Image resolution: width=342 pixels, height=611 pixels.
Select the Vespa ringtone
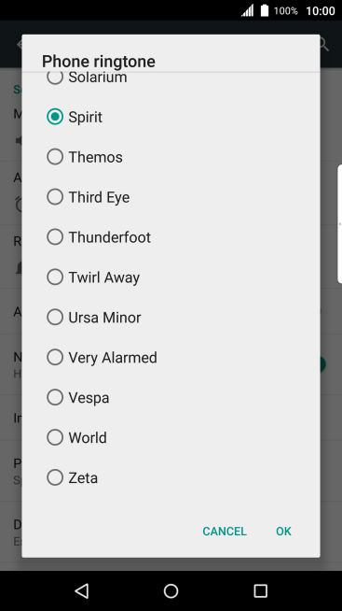coord(171,397)
